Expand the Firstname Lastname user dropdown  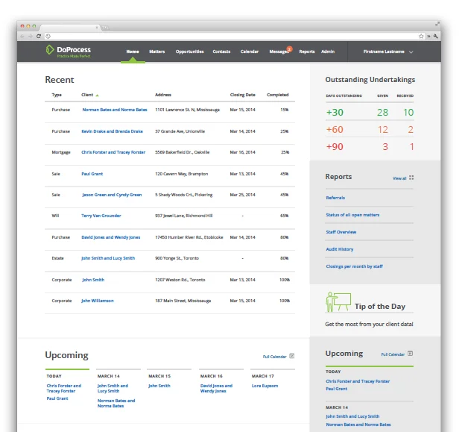click(x=411, y=52)
